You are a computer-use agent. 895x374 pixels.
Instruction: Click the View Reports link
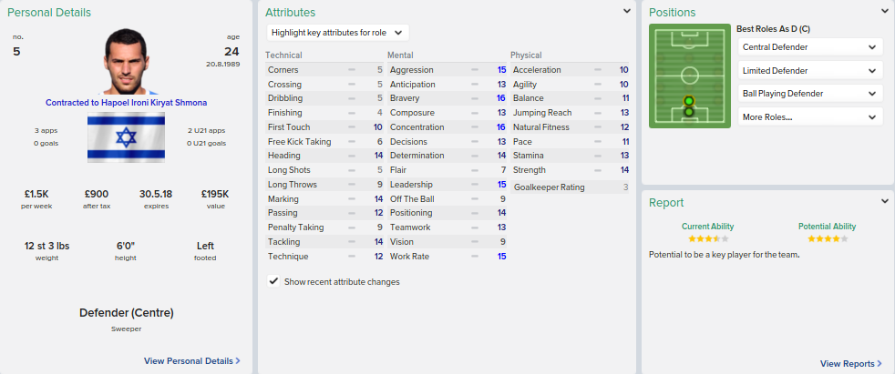tap(847, 364)
